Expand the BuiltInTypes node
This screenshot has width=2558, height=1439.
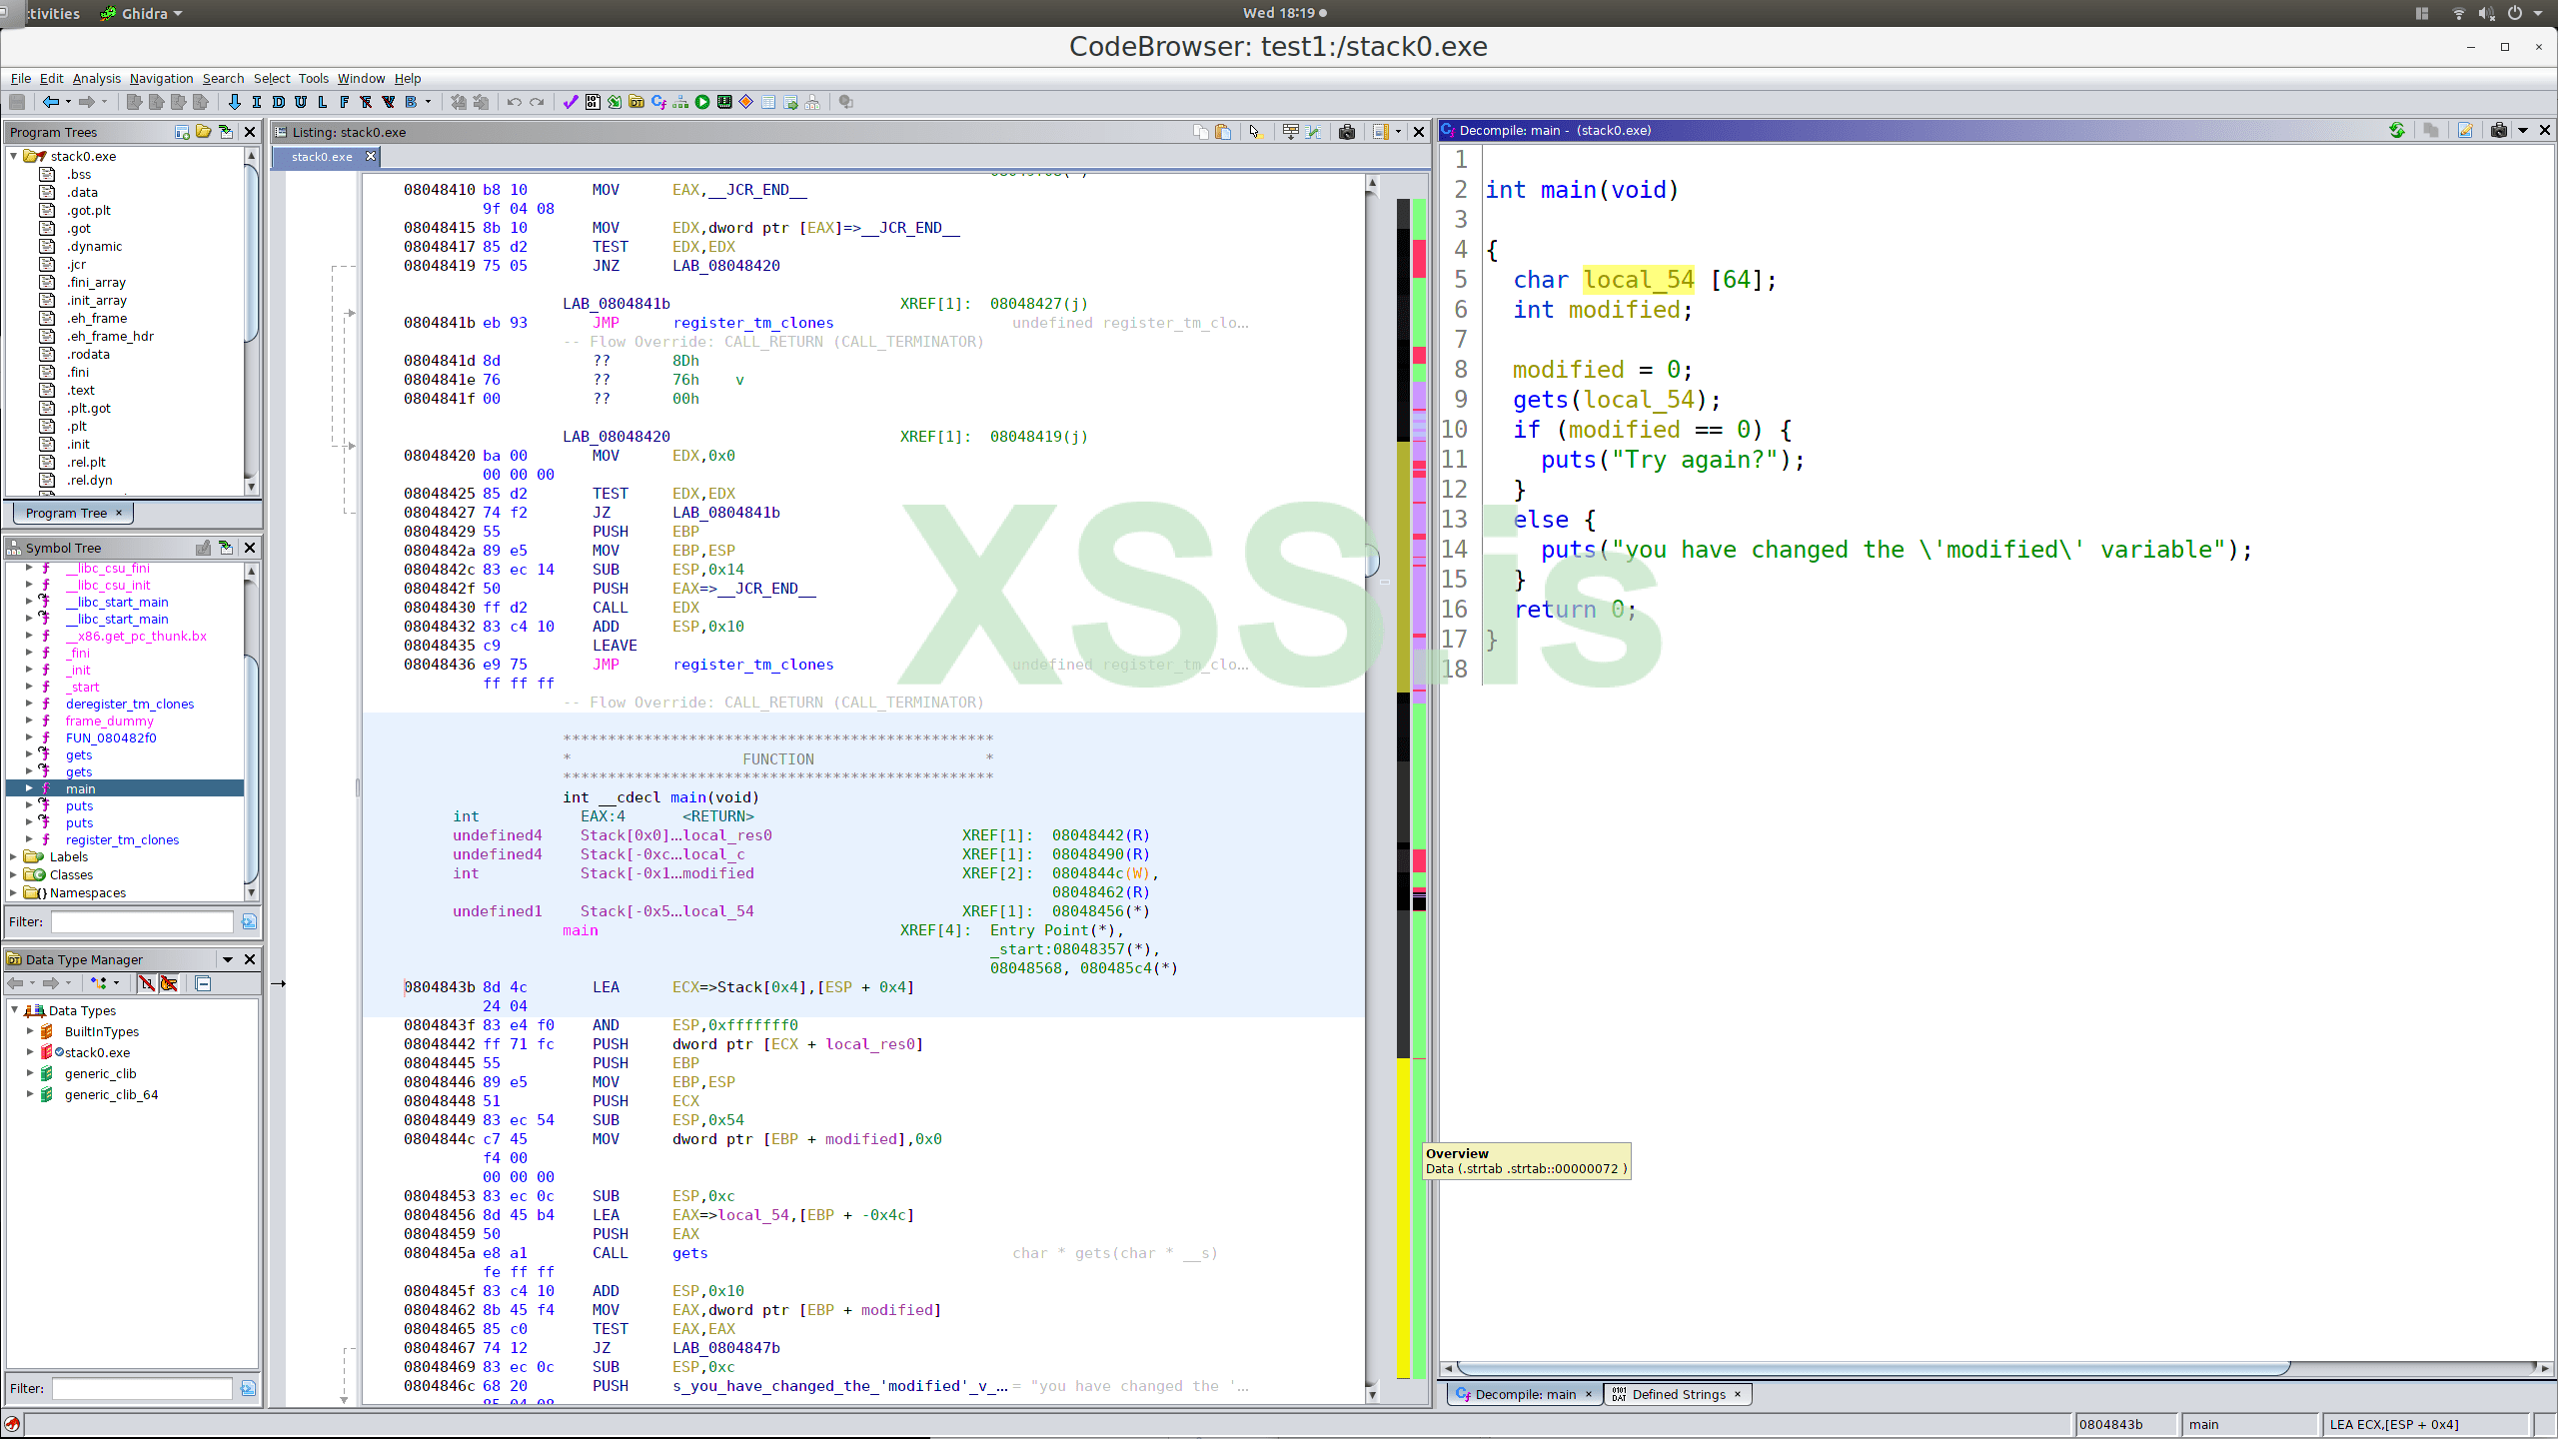[x=30, y=1031]
